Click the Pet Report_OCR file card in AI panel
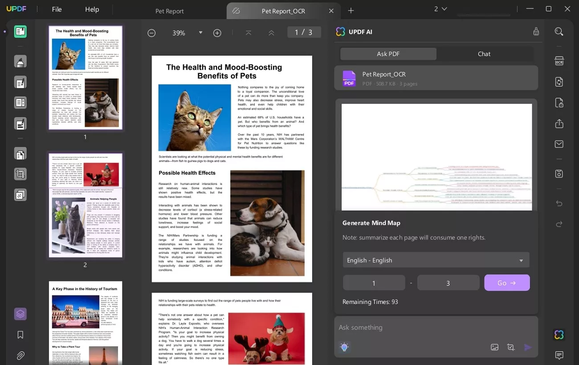Viewport: 579px width, 365px height. [436, 78]
